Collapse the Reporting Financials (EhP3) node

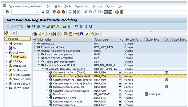click(39, 65)
